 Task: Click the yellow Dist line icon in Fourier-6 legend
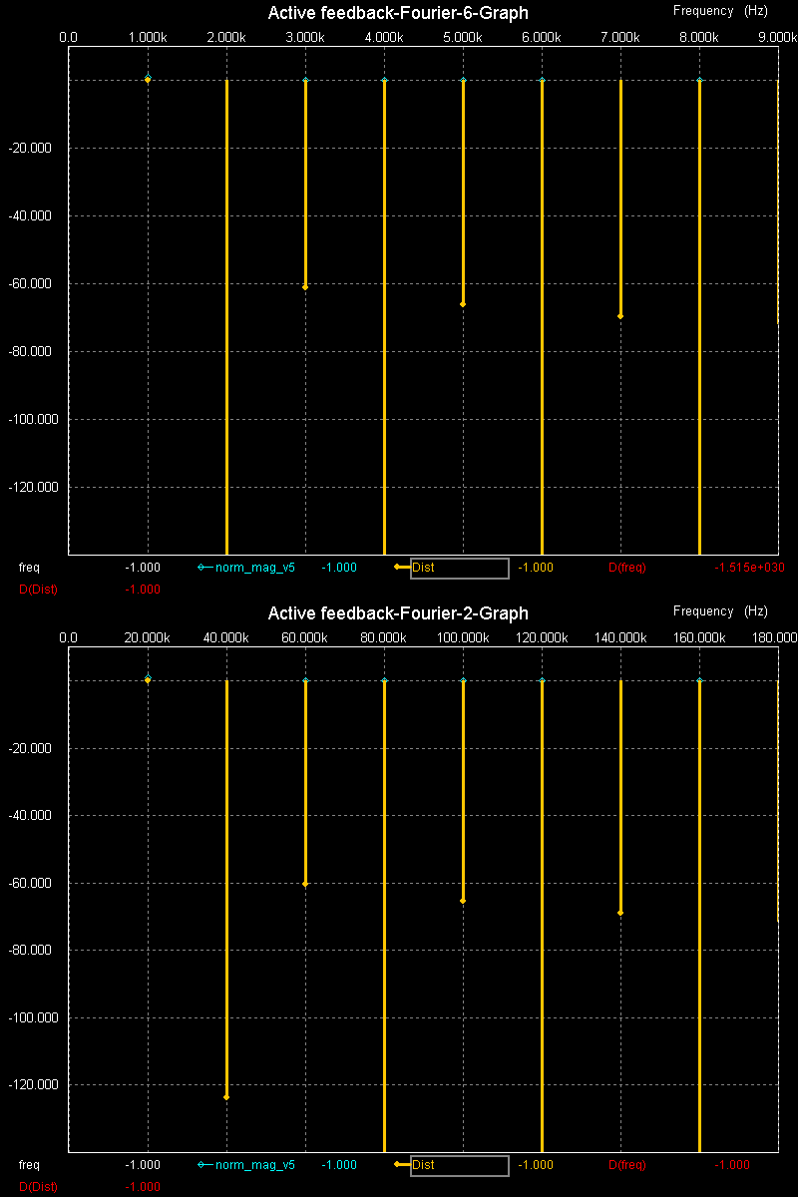[402, 568]
